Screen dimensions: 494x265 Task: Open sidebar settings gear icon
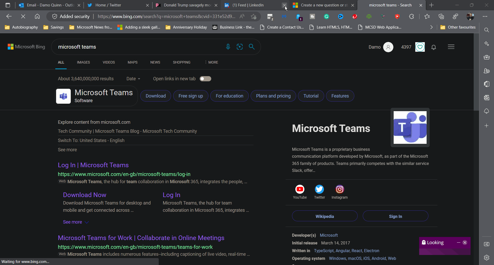(x=487, y=257)
